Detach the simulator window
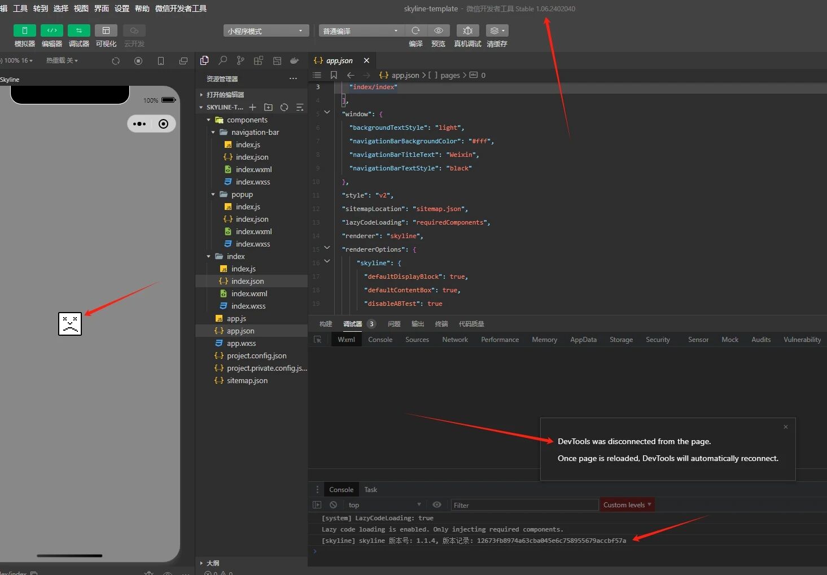This screenshot has width=827, height=575. (x=183, y=61)
